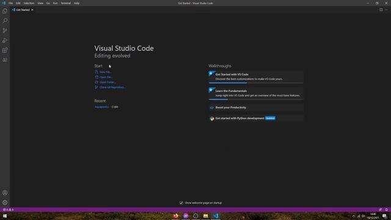This screenshot has width=391, height=220.
Task: Open the Selection menu
Action: [x=29, y=3]
